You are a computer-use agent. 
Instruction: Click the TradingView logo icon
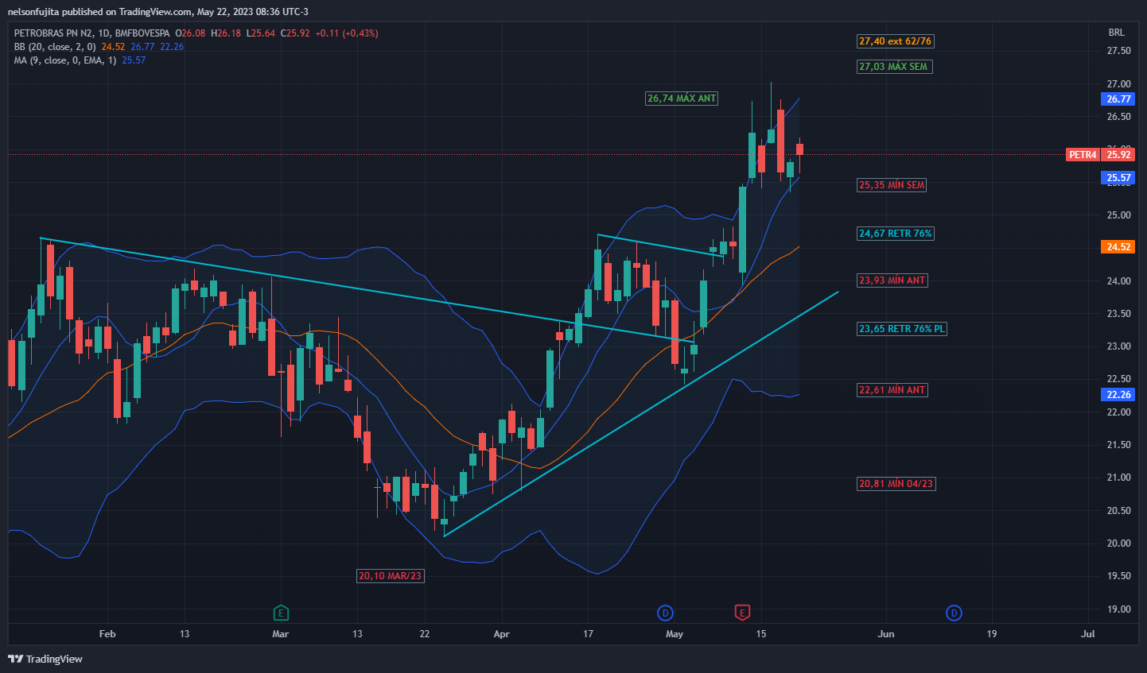(15, 659)
